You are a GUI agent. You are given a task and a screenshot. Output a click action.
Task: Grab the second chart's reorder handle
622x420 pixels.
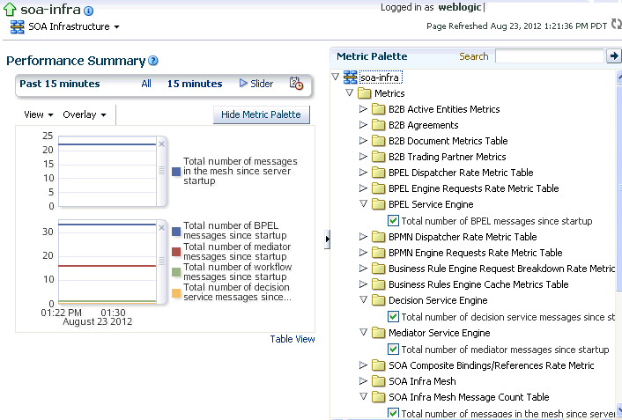[162, 261]
